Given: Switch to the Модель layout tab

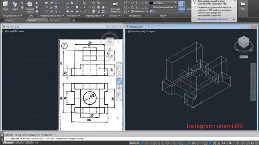Looking at the screenshot, I should 8,142.
